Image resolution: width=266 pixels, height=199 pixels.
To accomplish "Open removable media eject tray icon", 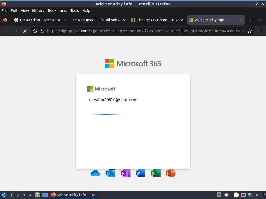I will point(219,195).
